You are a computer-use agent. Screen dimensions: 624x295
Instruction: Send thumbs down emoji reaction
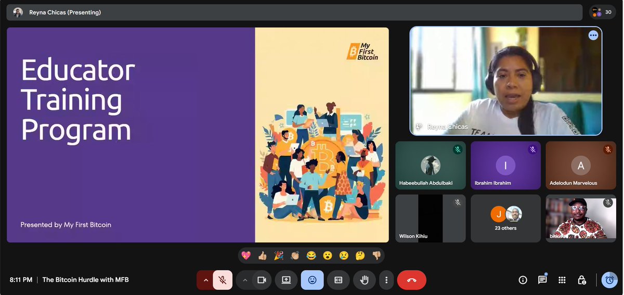pyautogui.click(x=376, y=255)
